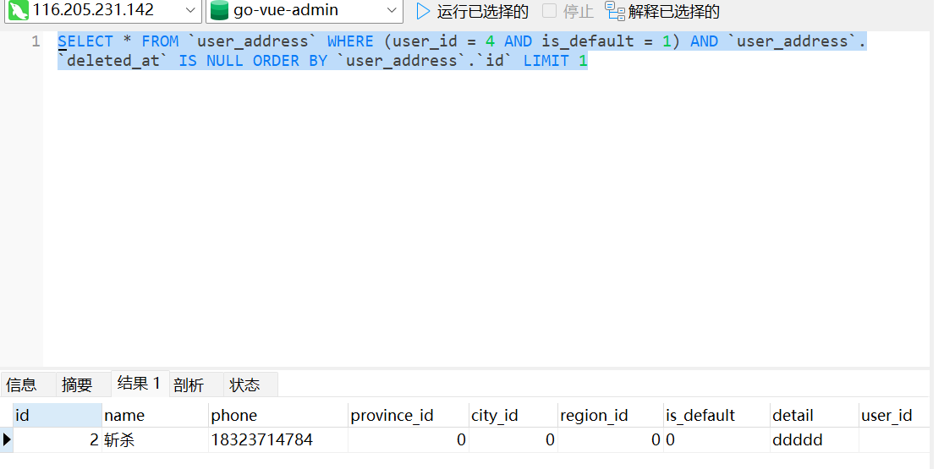Click the explain plan icon
Screen dimensions: 944x469
[615, 11]
